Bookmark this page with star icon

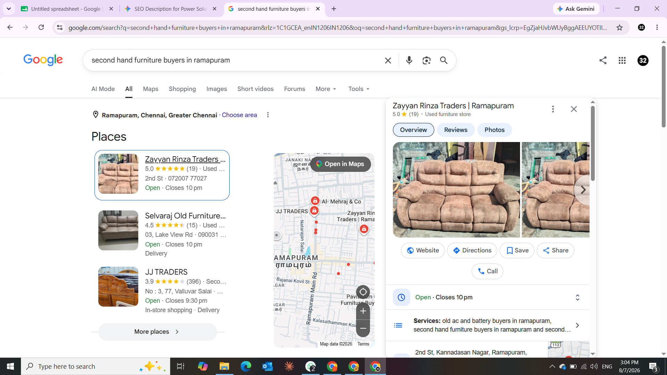[619, 27]
